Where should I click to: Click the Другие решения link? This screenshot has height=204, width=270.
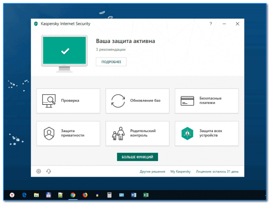(x=152, y=171)
